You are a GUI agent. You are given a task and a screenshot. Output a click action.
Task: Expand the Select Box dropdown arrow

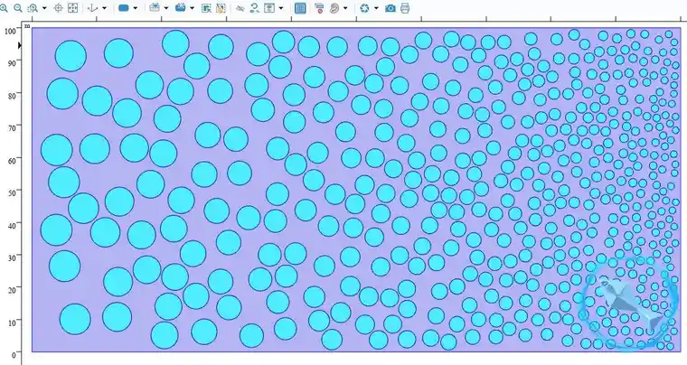166,8
